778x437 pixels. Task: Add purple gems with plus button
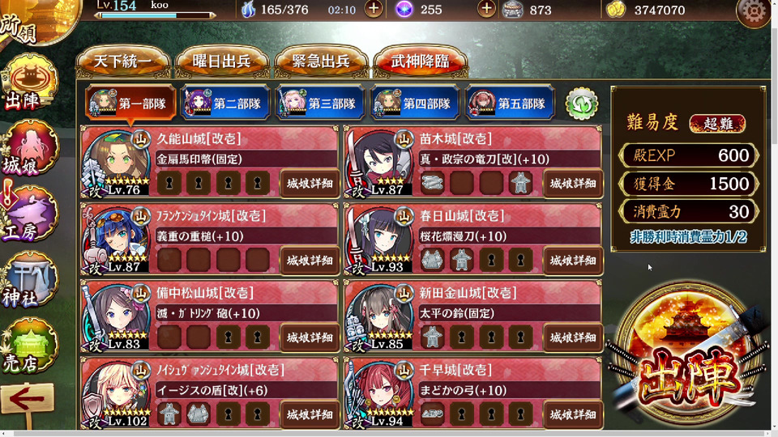click(486, 9)
